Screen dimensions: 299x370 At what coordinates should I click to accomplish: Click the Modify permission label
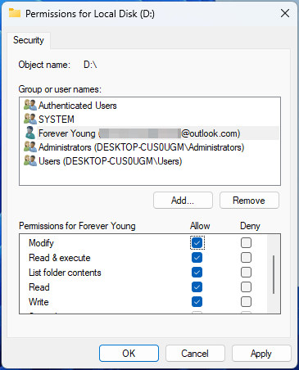pos(41,243)
